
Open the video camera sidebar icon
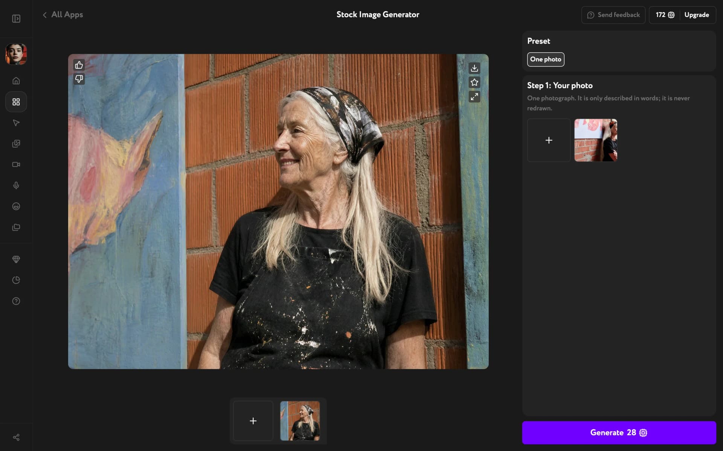coord(16,164)
